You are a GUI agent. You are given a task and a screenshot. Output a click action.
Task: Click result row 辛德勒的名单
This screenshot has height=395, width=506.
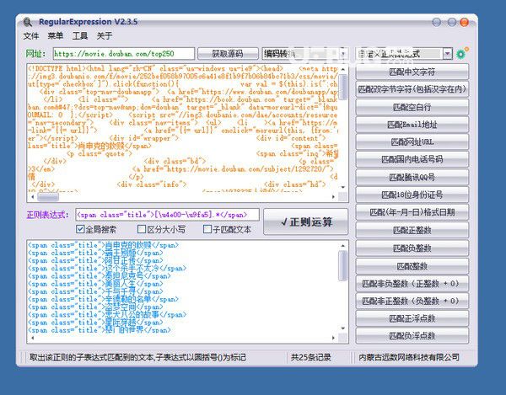103,299
